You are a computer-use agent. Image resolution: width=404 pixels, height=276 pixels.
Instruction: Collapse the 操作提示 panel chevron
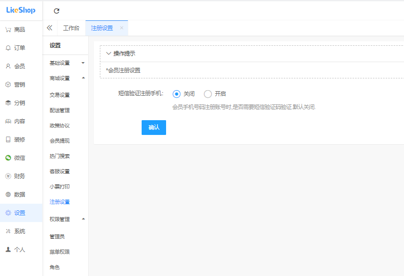tap(109, 53)
